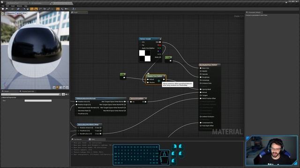Click the Z-Axis output pin
This screenshot has height=168, width=300.
[100, 134]
